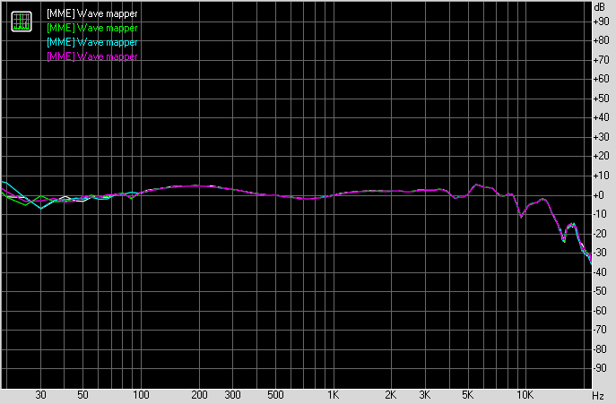Click the +70 dB axis label
Image resolution: width=616 pixels, height=404 pixels.
(x=602, y=60)
